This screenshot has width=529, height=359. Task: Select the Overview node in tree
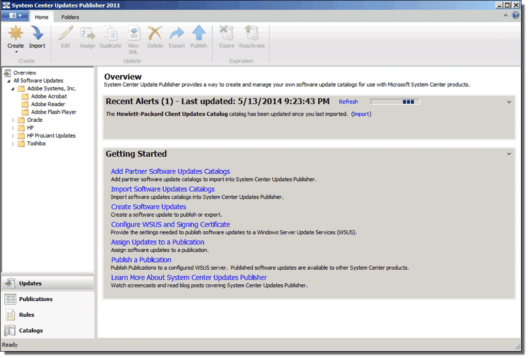click(x=25, y=73)
